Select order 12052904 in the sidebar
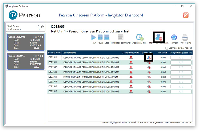This screenshot has height=131, width=200. [x=26, y=42]
